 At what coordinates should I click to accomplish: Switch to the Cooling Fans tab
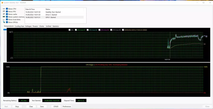click(19, 26)
